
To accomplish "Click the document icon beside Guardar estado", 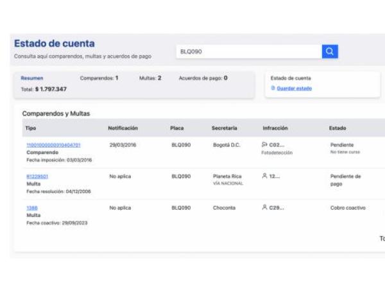I will 273,88.
